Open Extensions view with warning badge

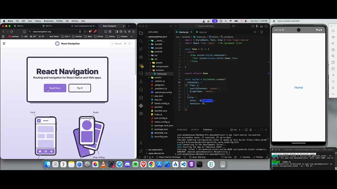[x=141, y=65]
